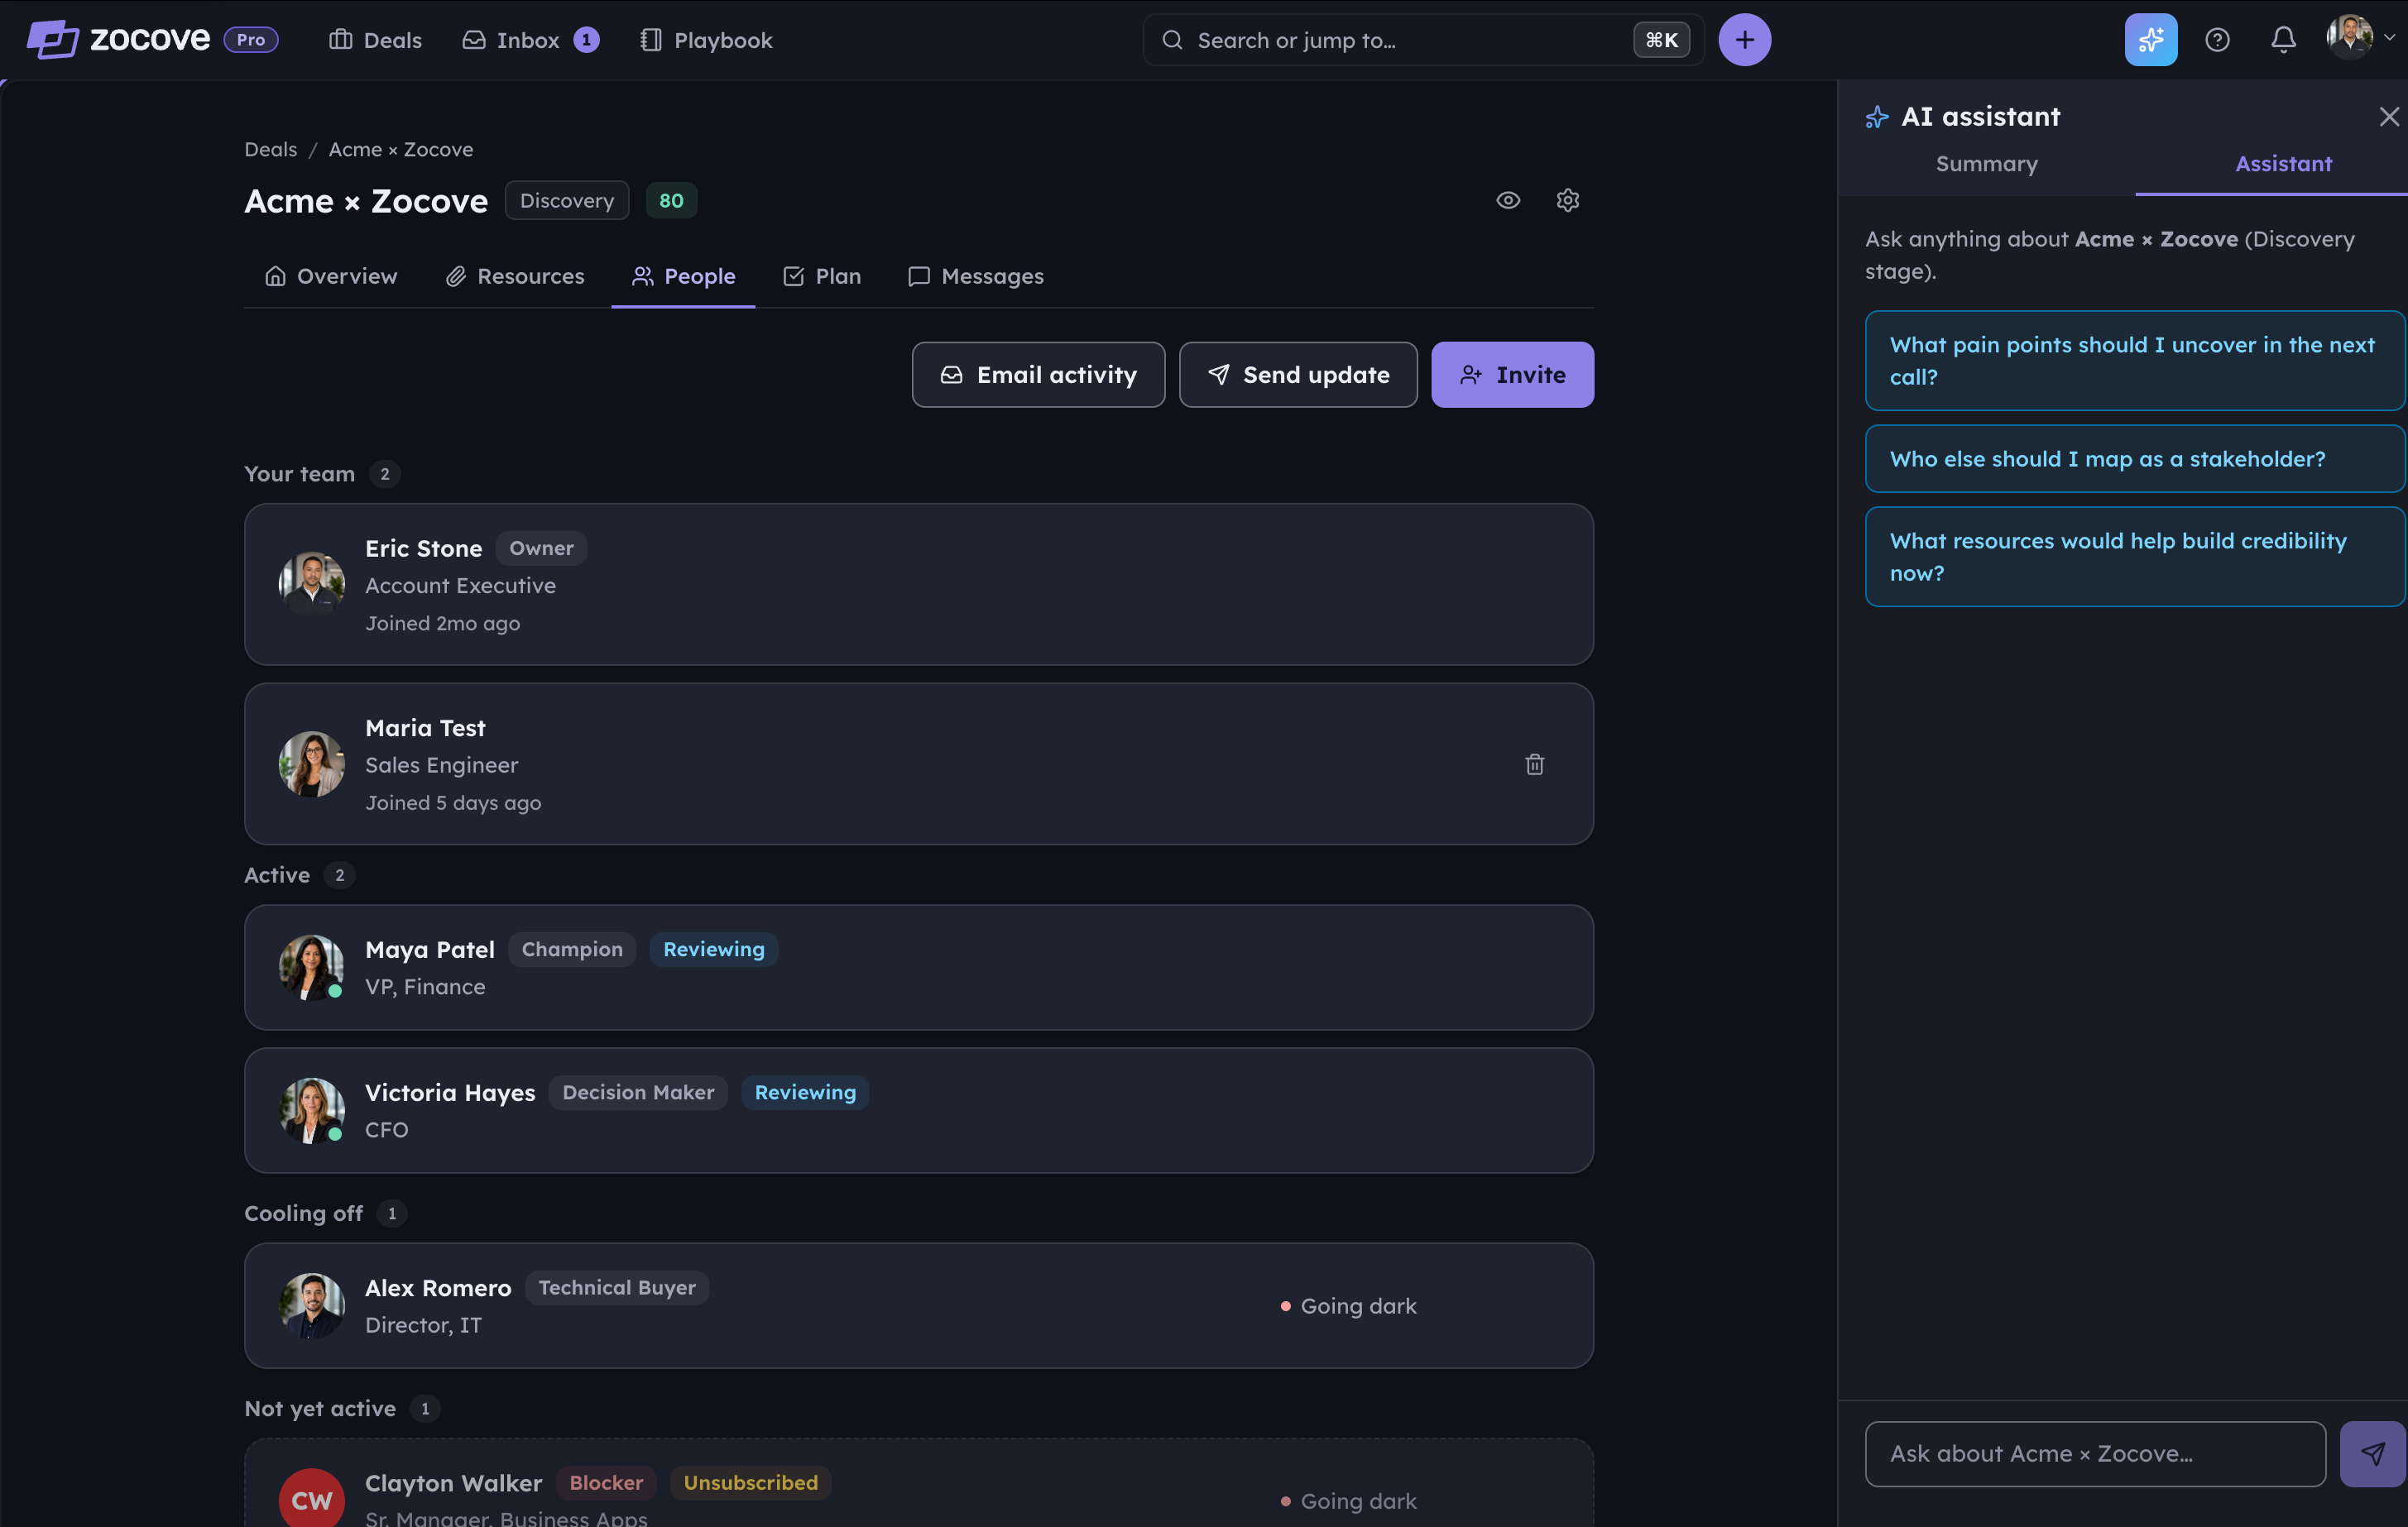Ask who else to map as stakeholder
The height and width of the screenshot is (1527, 2408).
point(2134,459)
